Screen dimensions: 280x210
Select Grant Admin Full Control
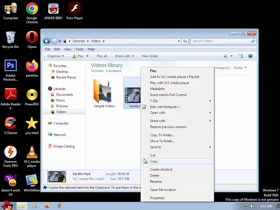pyautogui.click(x=177, y=95)
